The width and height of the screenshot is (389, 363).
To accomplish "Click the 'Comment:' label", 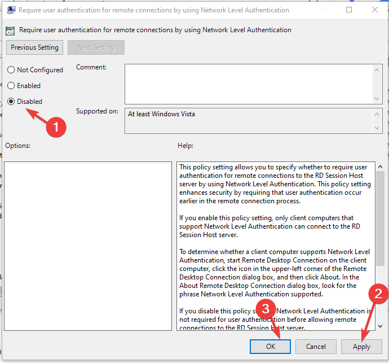I will (x=91, y=67).
